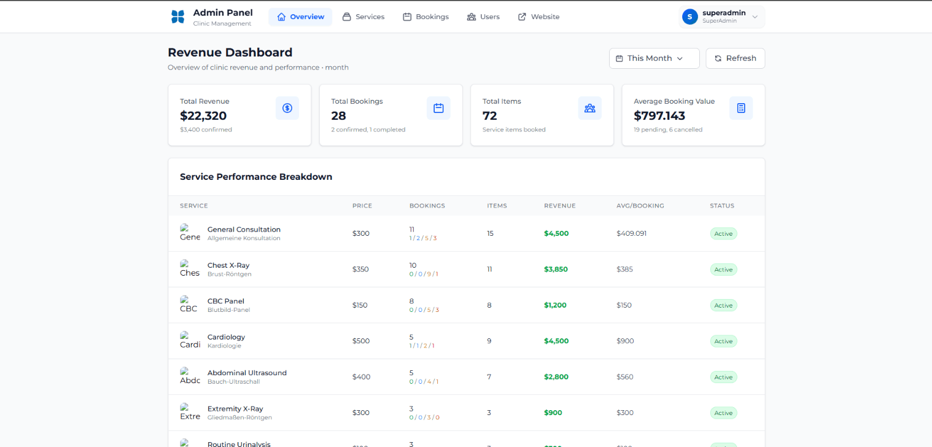Screen dimensions: 932x447
Task: Click the people icon on Total Items card
Action: 590,108
